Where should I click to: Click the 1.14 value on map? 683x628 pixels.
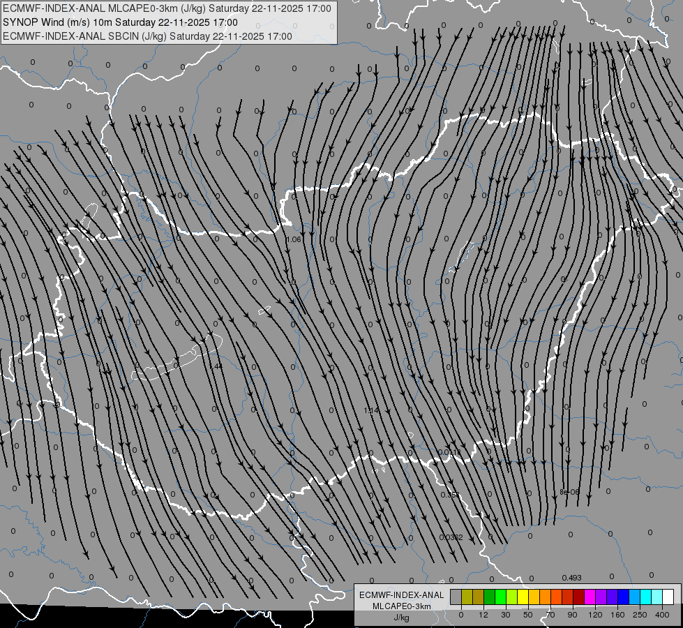371,410
